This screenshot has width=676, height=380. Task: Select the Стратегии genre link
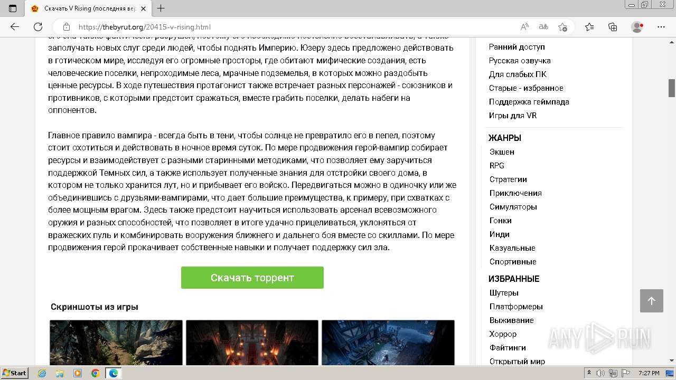click(x=508, y=179)
